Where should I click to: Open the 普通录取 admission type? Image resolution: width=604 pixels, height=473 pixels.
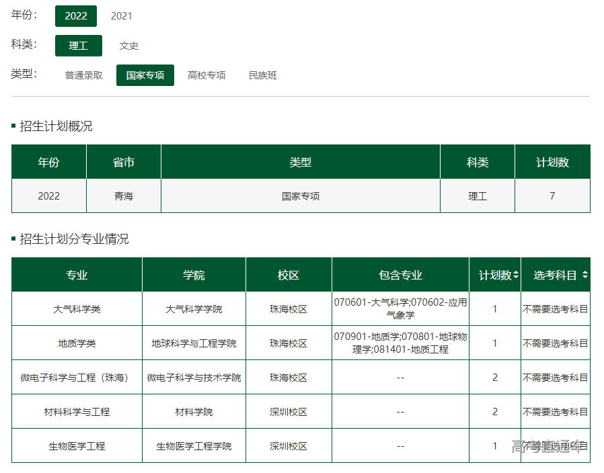[x=84, y=75]
